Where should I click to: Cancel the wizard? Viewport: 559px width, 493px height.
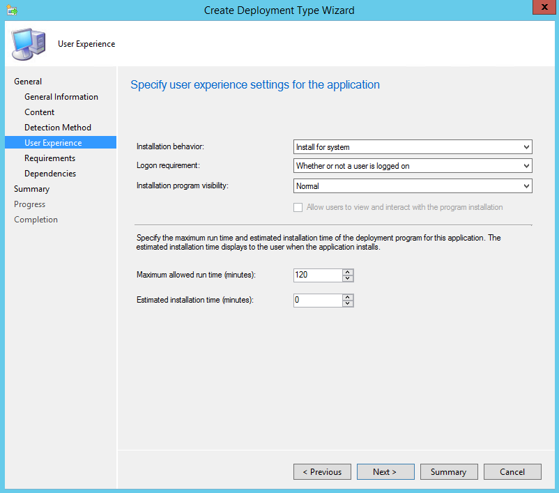click(x=512, y=471)
